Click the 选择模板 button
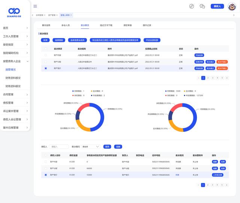Viewport: 240px width, 203px height. pos(59,40)
